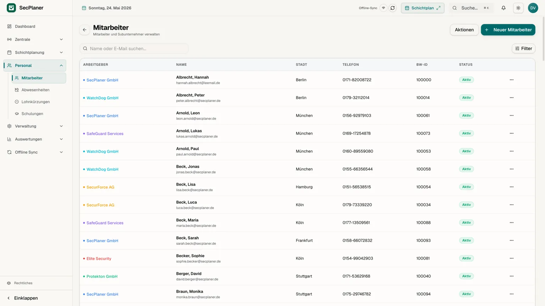Click the SecPlaner logo icon
The width and height of the screenshot is (545, 306).
[x=11, y=8]
